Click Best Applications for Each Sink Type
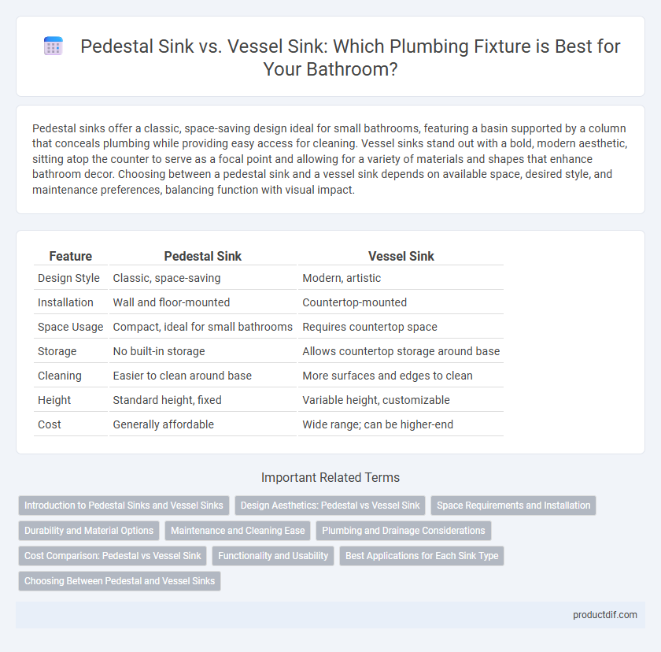 (x=422, y=556)
